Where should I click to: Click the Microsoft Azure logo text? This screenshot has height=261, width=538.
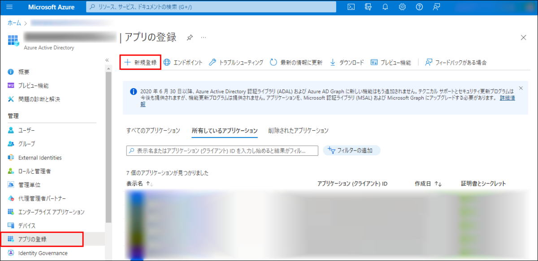51,7
